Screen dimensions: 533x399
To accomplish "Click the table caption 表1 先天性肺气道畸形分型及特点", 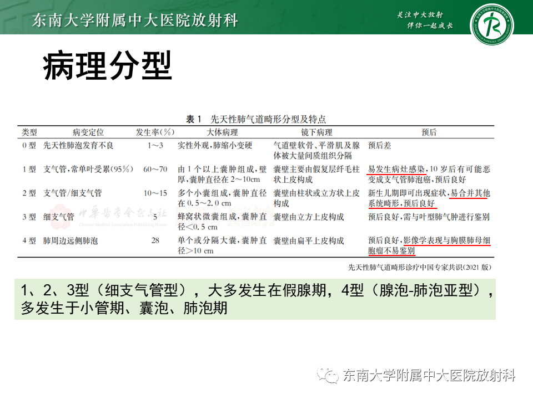I will (256, 119).
